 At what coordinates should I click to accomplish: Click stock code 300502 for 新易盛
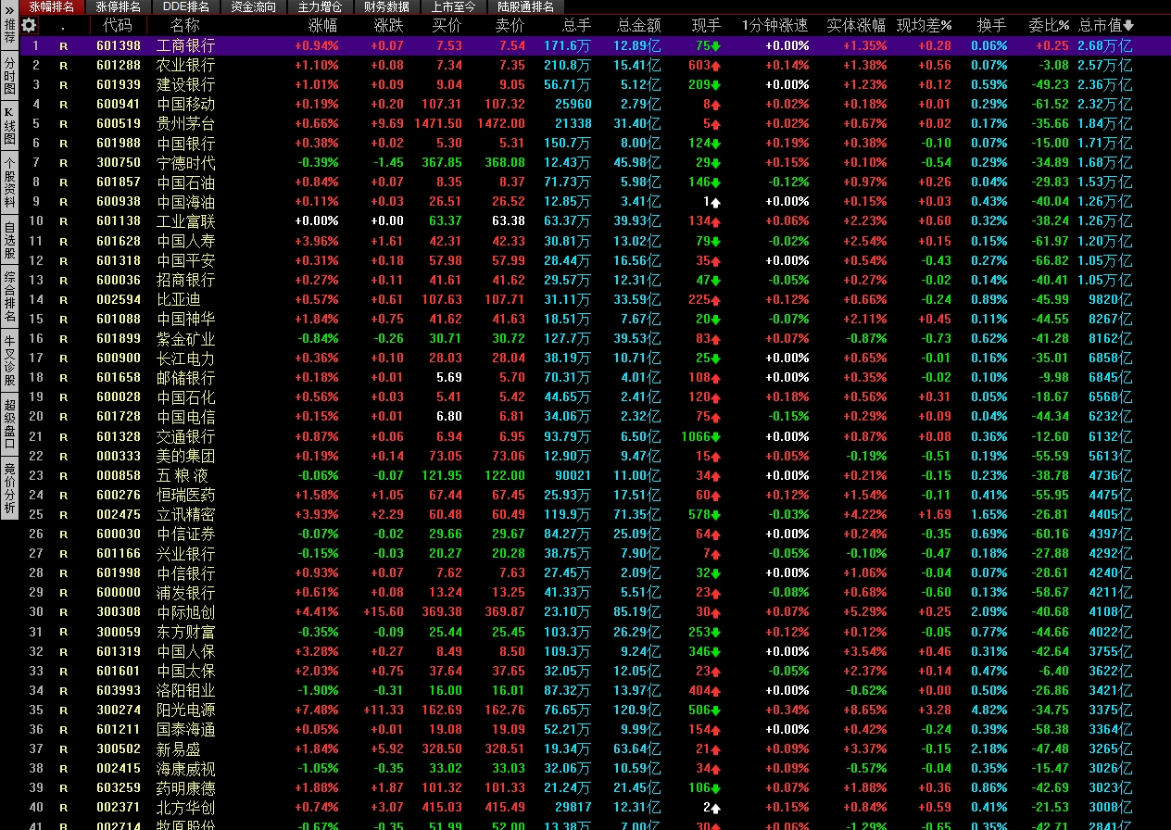tap(119, 748)
